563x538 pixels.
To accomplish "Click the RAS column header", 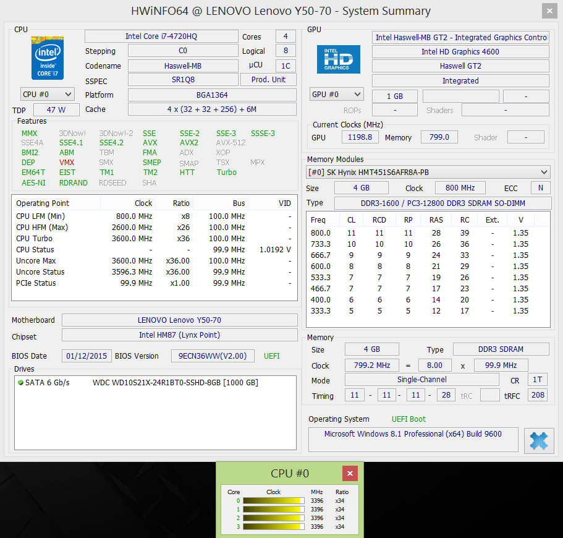I will (x=436, y=220).
